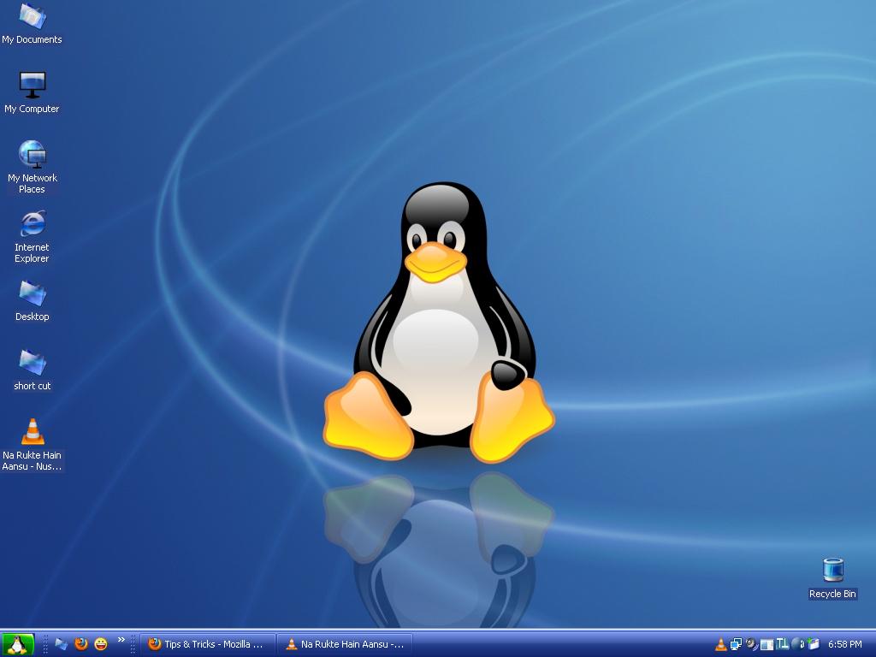
Task: Select the My Computer desktop icon
Action: pos(32,92)
